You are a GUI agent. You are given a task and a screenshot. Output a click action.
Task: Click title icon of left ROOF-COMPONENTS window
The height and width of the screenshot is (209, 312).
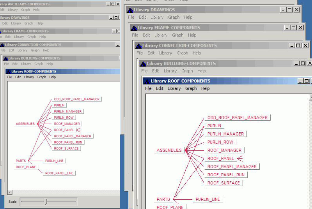pyautogui.click(x=8, y=72)
